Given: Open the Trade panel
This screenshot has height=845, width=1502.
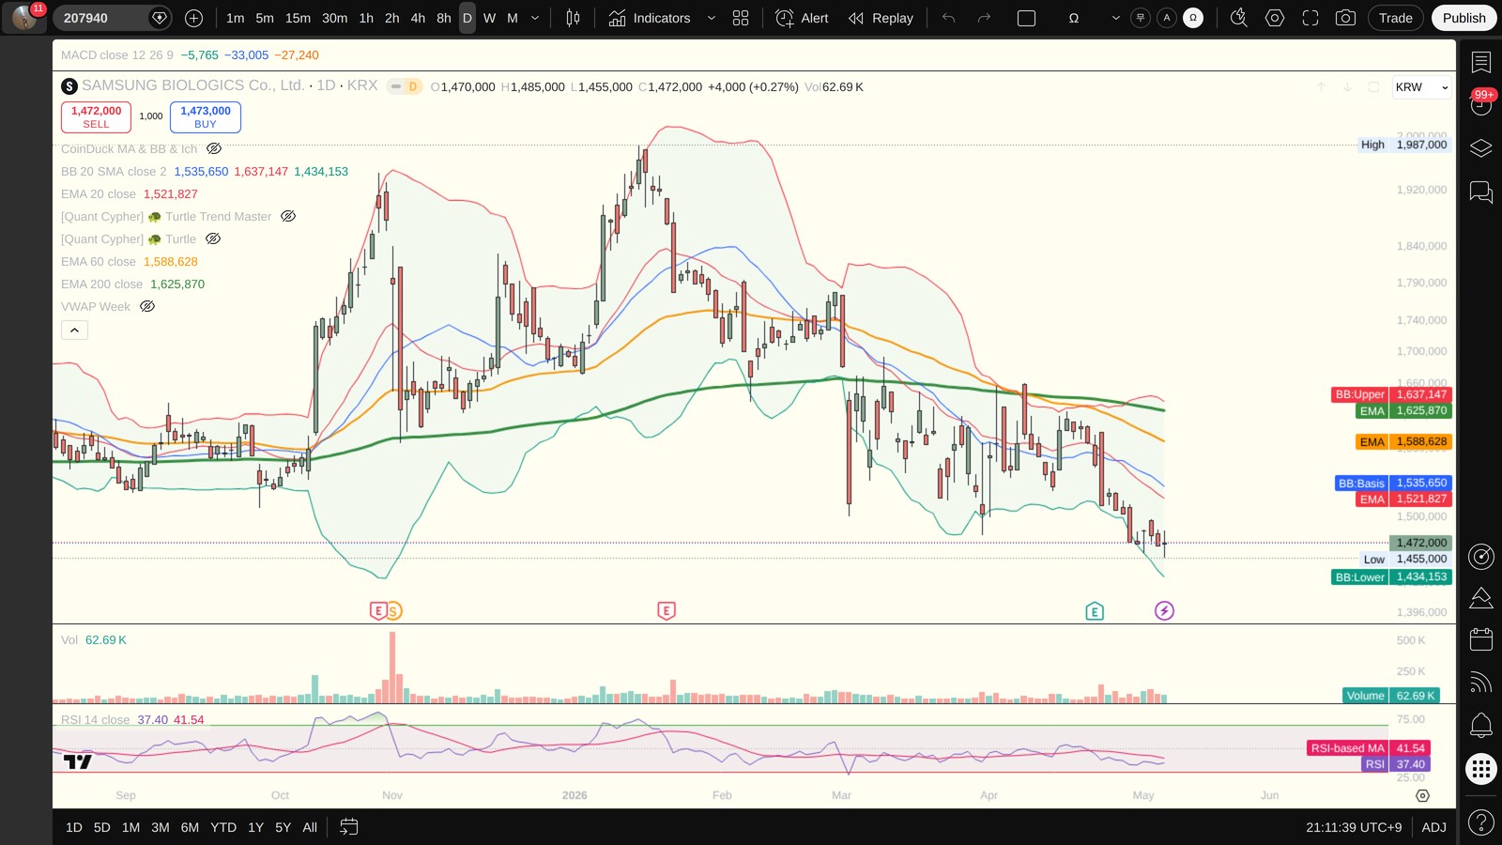Looking at the screenshot, I should point(1395,18).
